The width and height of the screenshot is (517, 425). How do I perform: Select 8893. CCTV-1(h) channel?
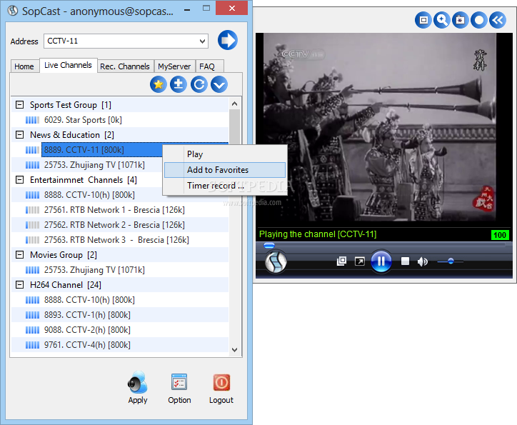[x=87, y=315]
